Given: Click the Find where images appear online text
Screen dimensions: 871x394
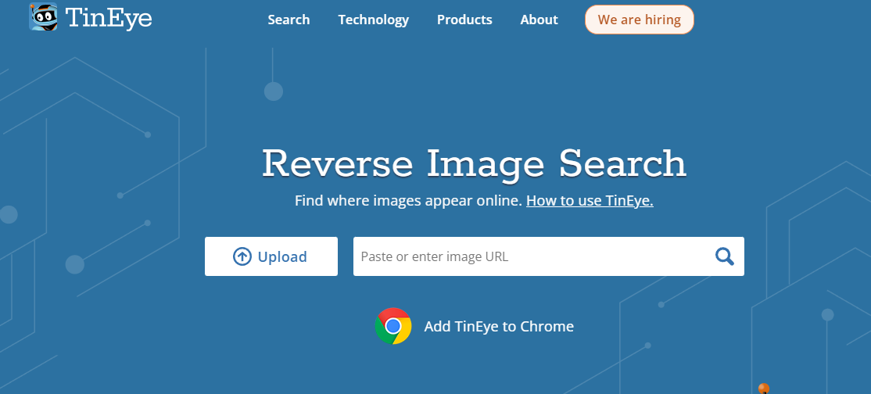Looking at the screenshot, I should point(408,201).
